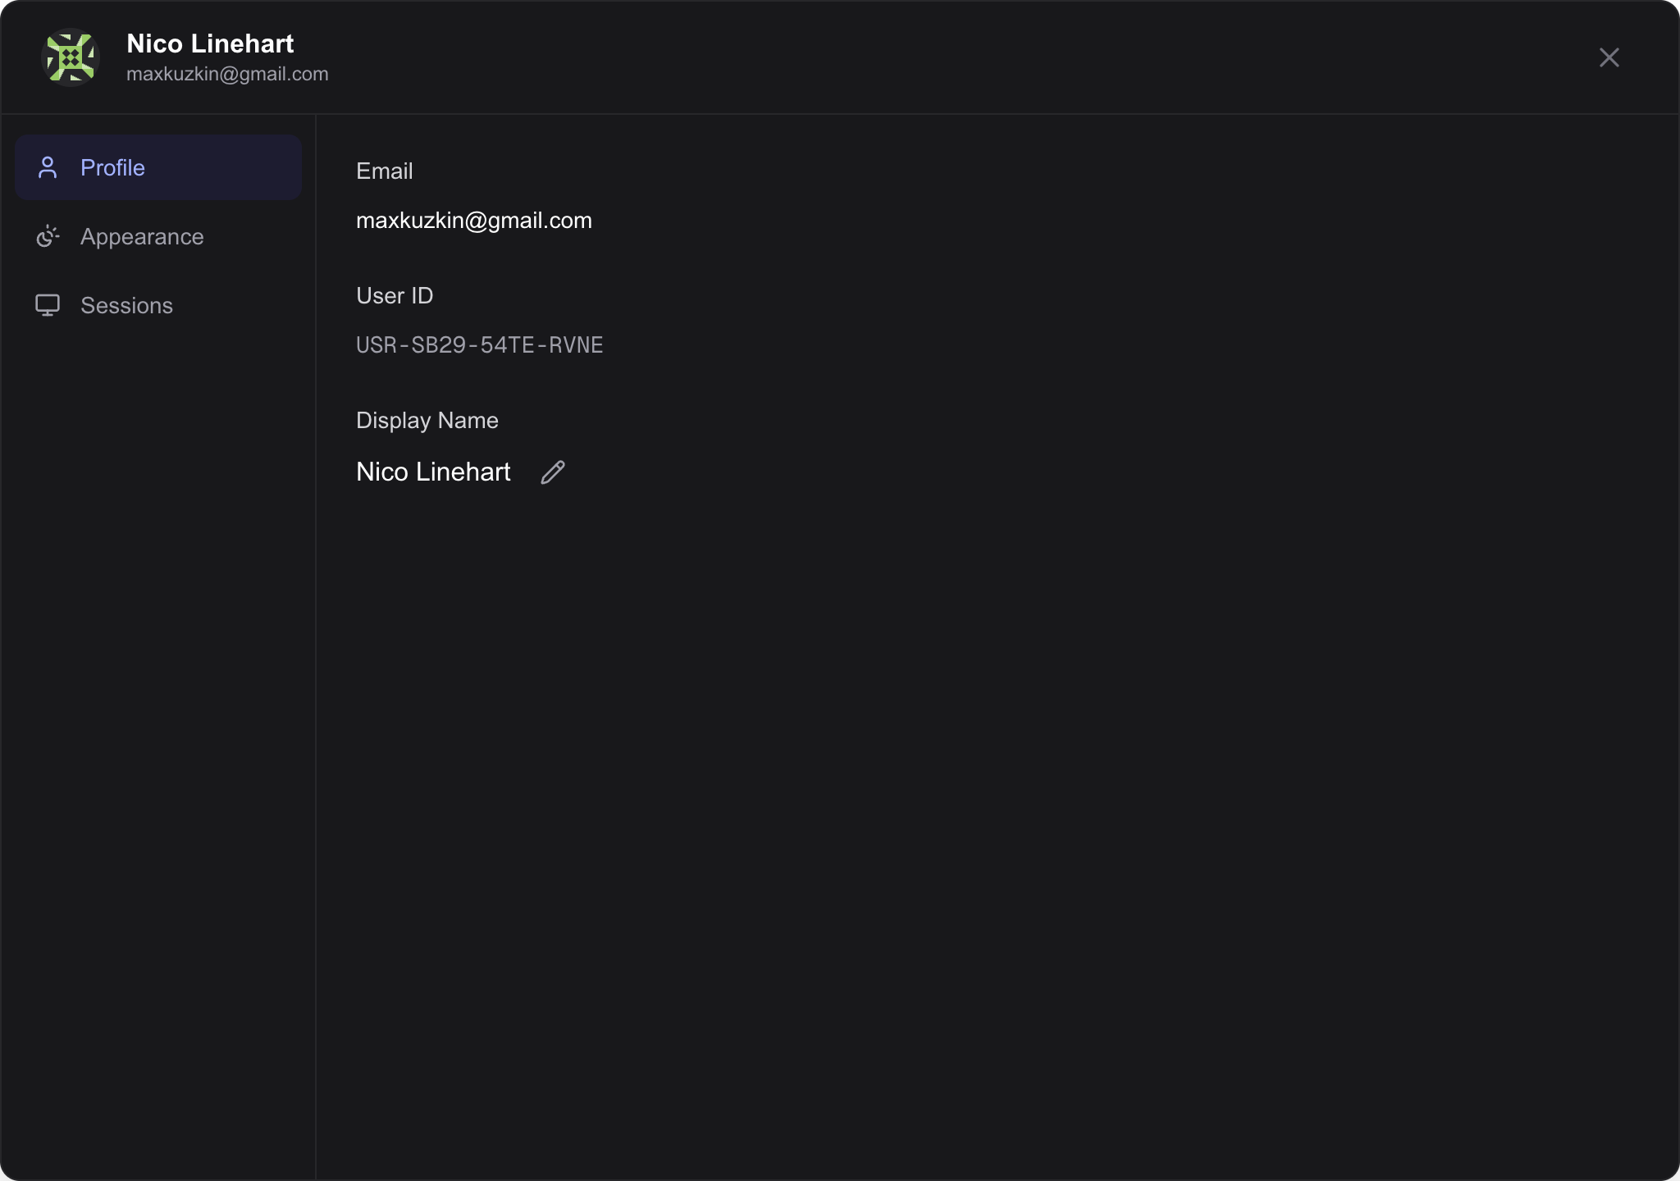This screenshot has height=1181, width=1680.
Task: Switch to the Appearance settings tab
Action: coord(141,236)
